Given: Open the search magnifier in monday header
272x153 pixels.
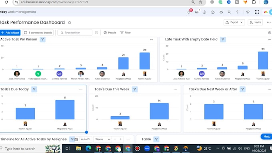Looking at the screenshot, I should (x=229, y=12).
